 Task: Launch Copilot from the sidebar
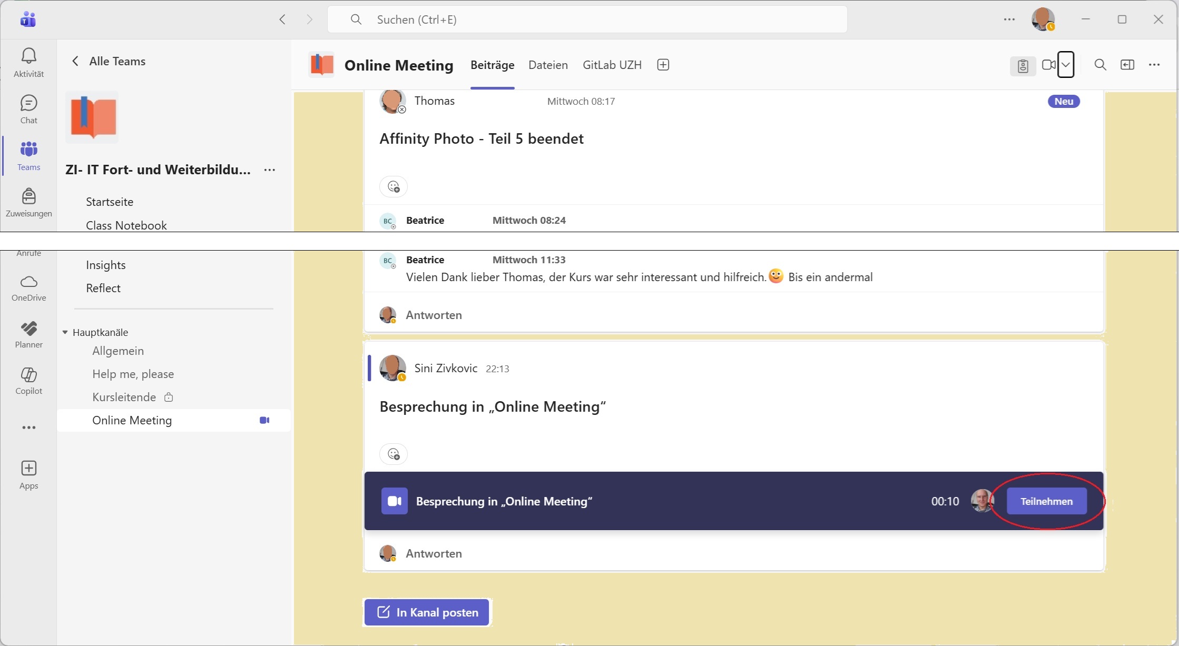28,375
